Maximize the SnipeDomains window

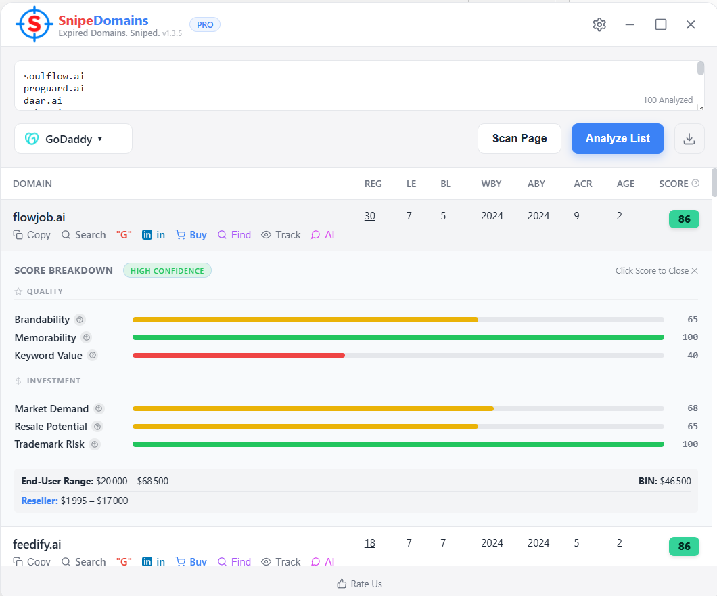coord(660,24)
